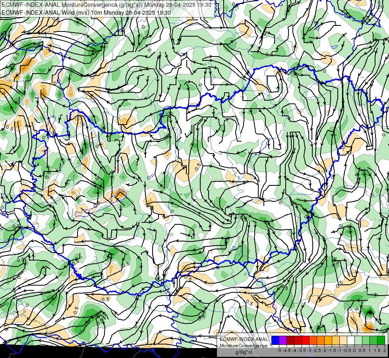The image size is (389, 358).
Task: Click the legend scale's 1 tick label
Action: coord(370,350)
